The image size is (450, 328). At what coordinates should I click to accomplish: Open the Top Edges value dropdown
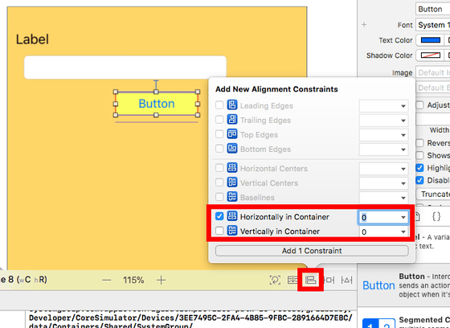point(403,135)
